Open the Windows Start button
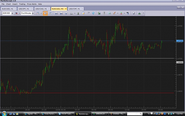This screenshot has height=116, width=185. point(4,114)
